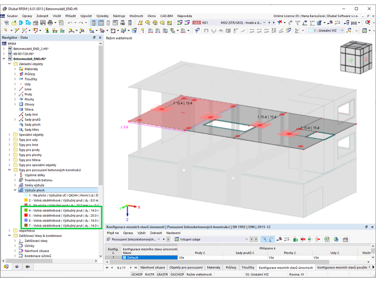
Task: Click the brown swatch of reinforcement 7
Action: coord(26,226)
